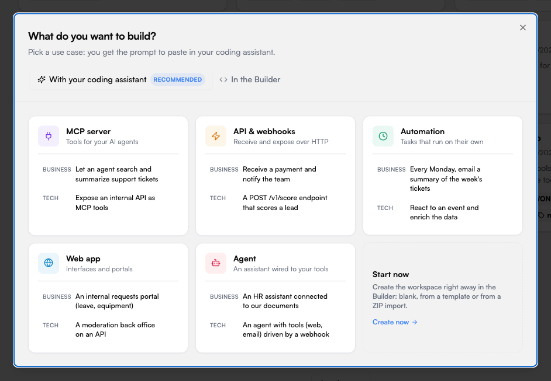Click the sparkle icon beside coding assistant
Viewport: 551px width, 381px height.
pos(42,79)
